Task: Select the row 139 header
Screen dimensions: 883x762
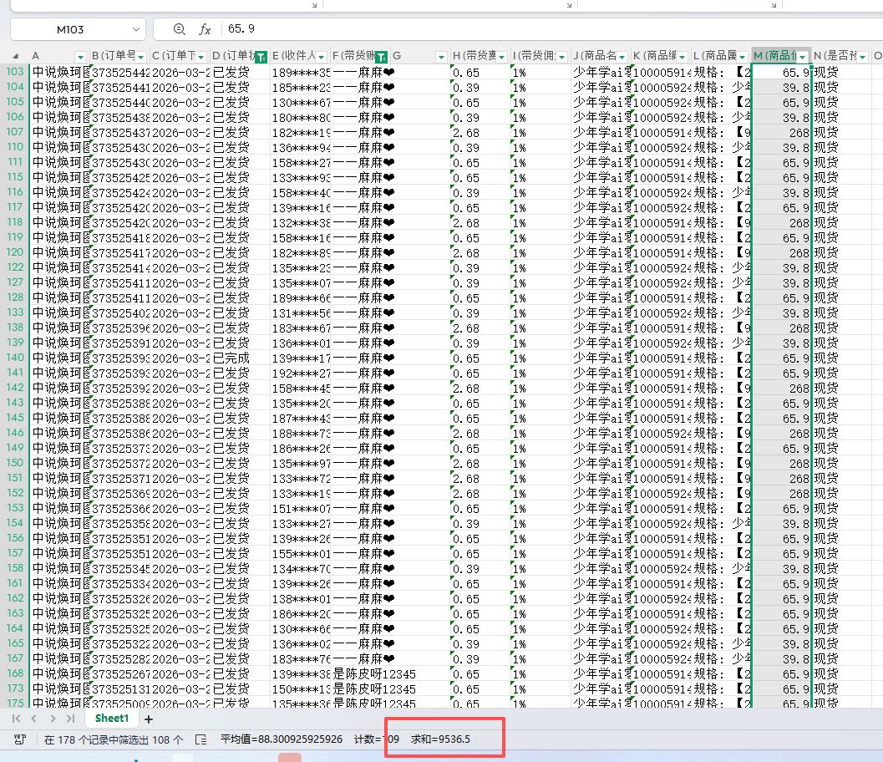Action: click(15, 343)
